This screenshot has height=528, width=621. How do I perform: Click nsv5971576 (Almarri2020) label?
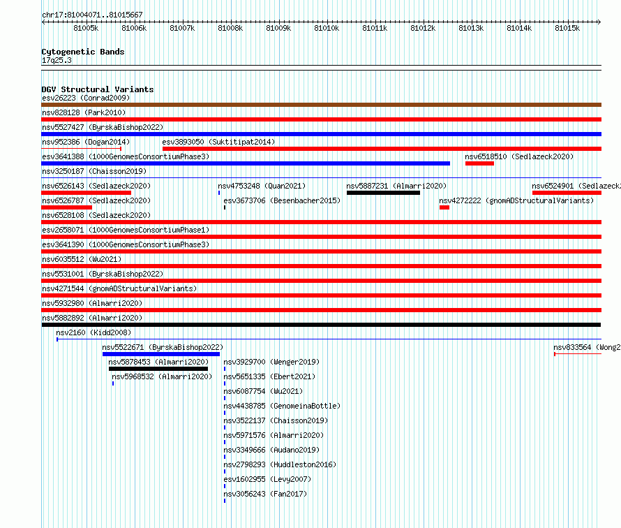pyautogui.click(x=274, y=435)
